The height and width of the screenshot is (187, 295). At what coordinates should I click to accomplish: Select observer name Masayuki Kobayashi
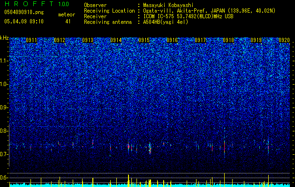tap(168, 5)
